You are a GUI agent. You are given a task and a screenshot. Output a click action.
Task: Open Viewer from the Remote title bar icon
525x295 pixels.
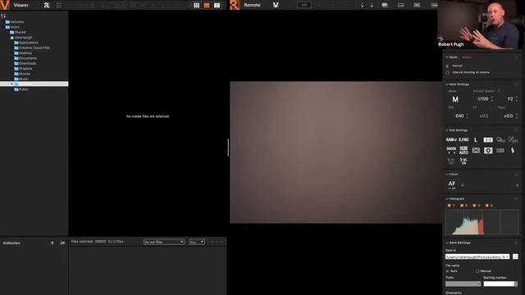[x=276, y=5]
